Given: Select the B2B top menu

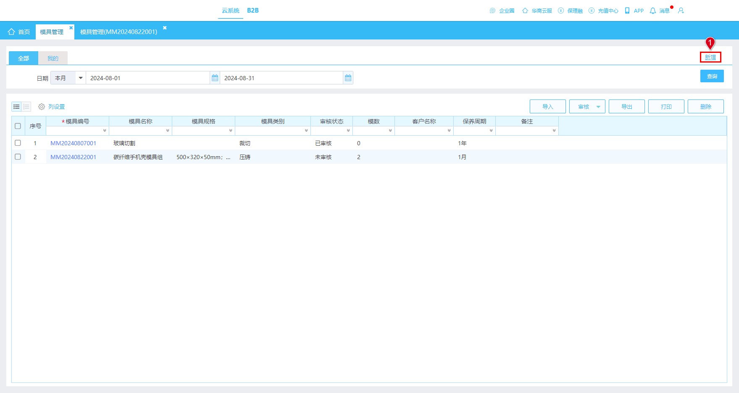Looking at the screenshot, I should 253,10.
